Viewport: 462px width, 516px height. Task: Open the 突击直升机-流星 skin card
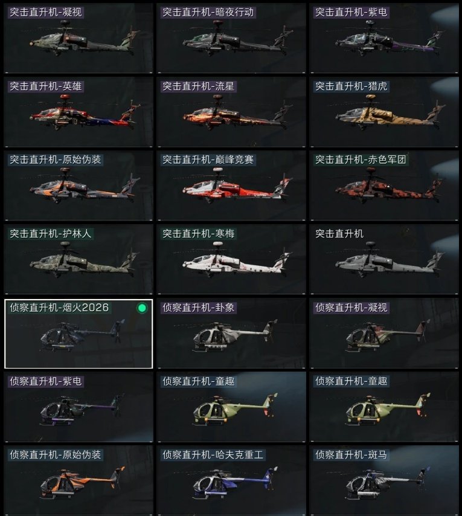pyautogui.click(x=231, y=112)
